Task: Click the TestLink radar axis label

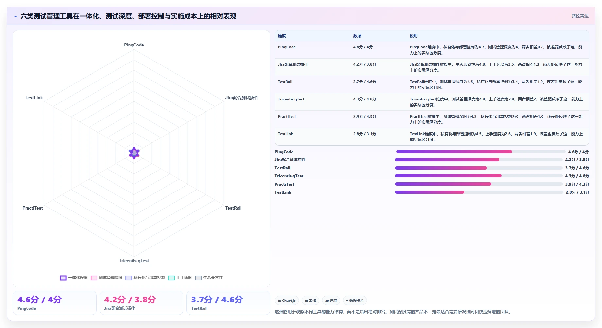Action: coord(34,98)
